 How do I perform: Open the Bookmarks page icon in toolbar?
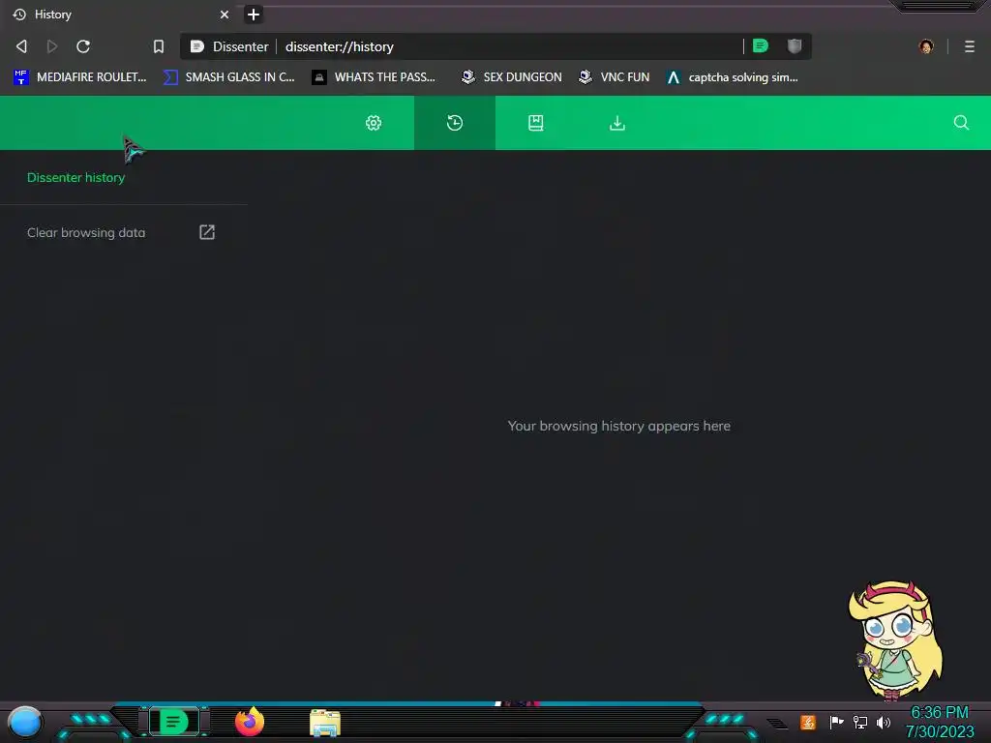(x=536, y=123)
